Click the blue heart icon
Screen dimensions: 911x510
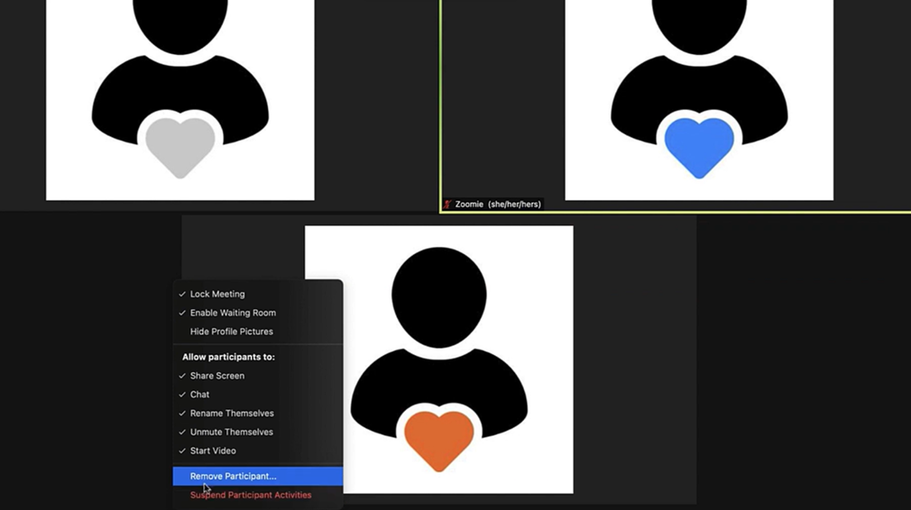tap(698, 146)
